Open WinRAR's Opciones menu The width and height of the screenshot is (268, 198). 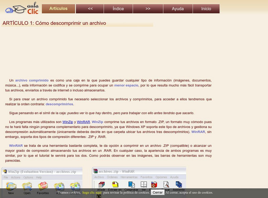(x=161, y=178)
